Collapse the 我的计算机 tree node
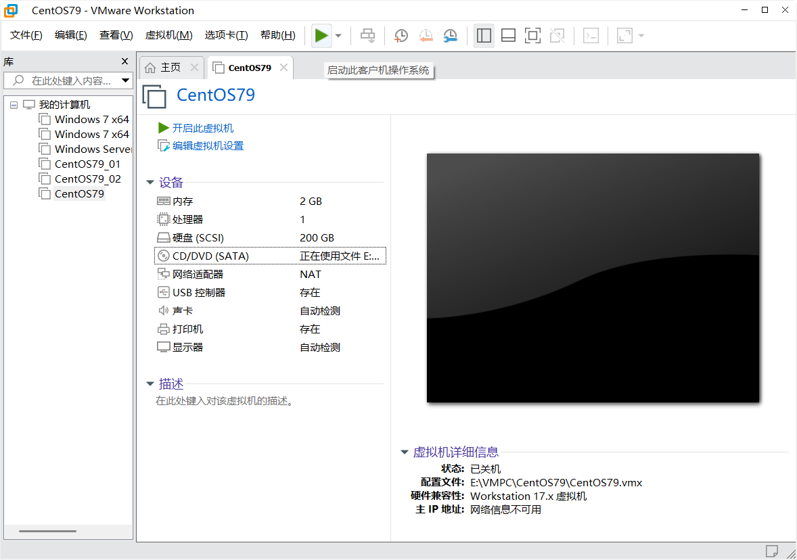The width and height of the screenshot is (797, 560). click(14, 105)
